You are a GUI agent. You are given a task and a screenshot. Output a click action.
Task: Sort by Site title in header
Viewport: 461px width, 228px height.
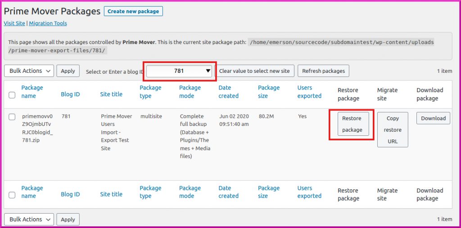pos(111,94)
